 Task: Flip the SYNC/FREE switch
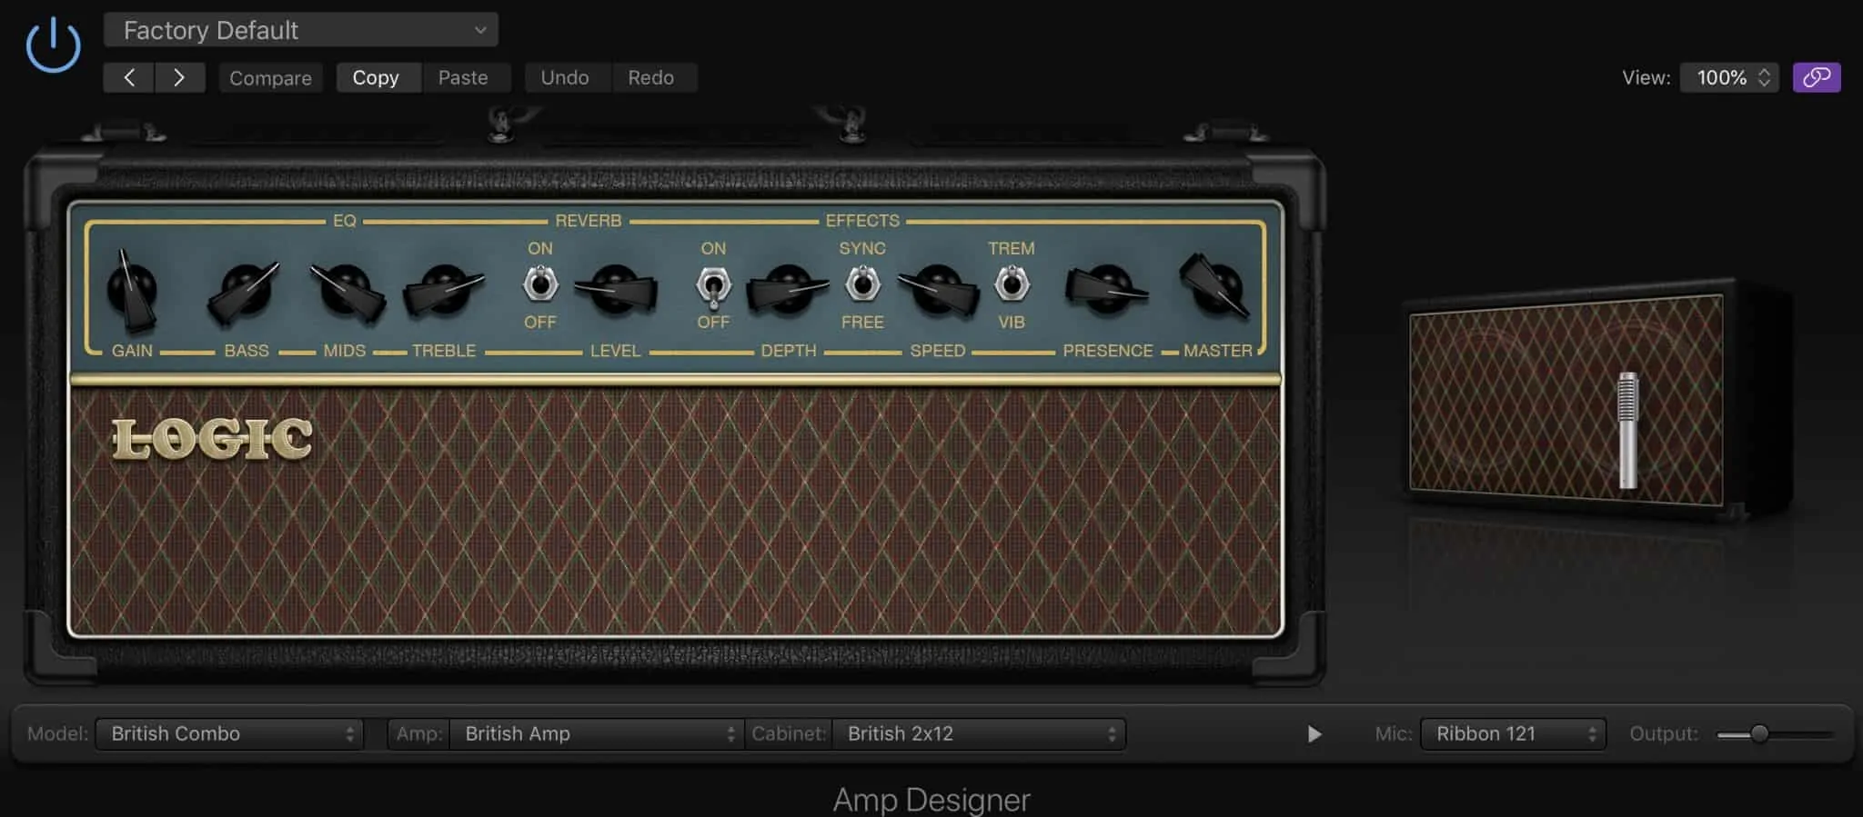tap(862, 284)
